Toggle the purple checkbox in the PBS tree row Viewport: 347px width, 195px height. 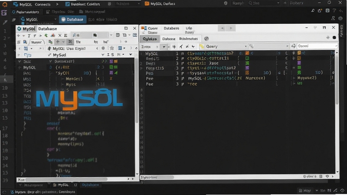(111, 73)
